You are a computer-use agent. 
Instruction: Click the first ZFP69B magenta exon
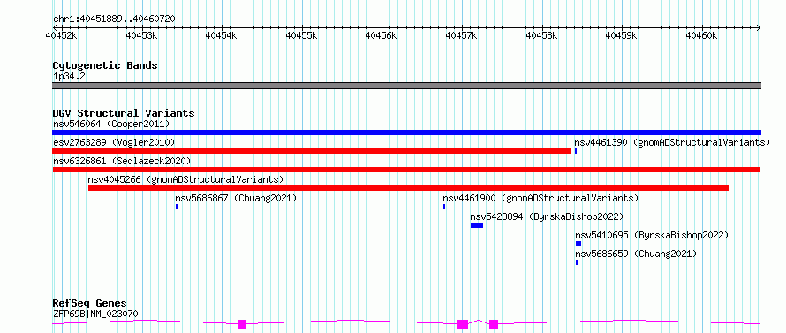[242, 324]
